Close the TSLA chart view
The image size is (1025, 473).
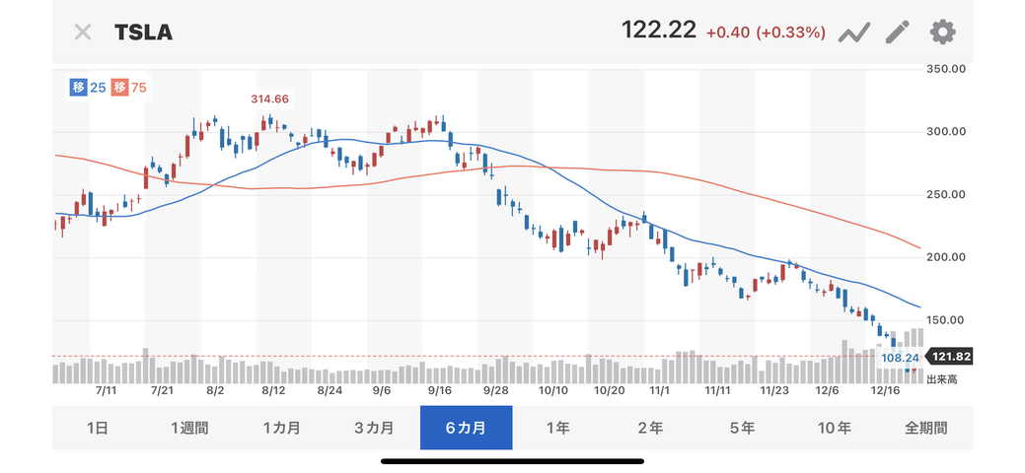[83, 32]
